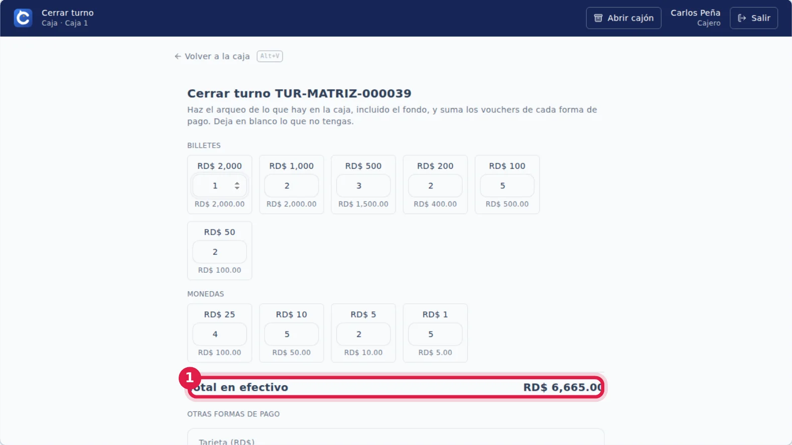Click the RD$ 10.00 coins subtotal
The height and width of the screenshot is (445, 792).
tap(363, 353)
